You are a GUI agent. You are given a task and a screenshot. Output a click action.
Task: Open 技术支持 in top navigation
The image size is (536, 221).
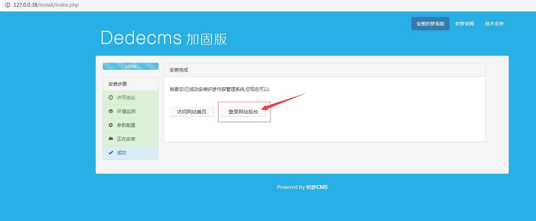tap(494, 24)
